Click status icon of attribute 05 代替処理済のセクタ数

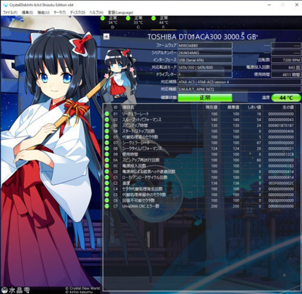point(107,137)
